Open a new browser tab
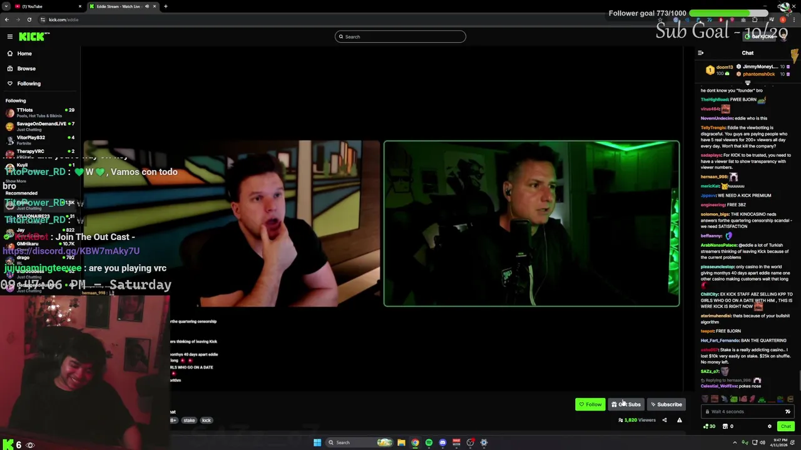The width and height of the screenshot is (801, 450). click(x=166, y=6)
